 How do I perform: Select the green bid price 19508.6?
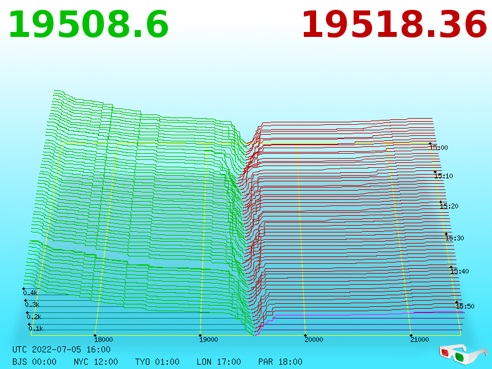click(89, 25)
